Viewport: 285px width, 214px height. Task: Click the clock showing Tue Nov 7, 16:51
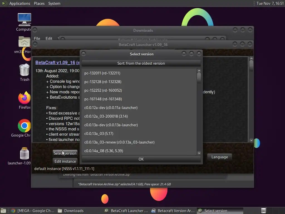[x=270, y=3]
